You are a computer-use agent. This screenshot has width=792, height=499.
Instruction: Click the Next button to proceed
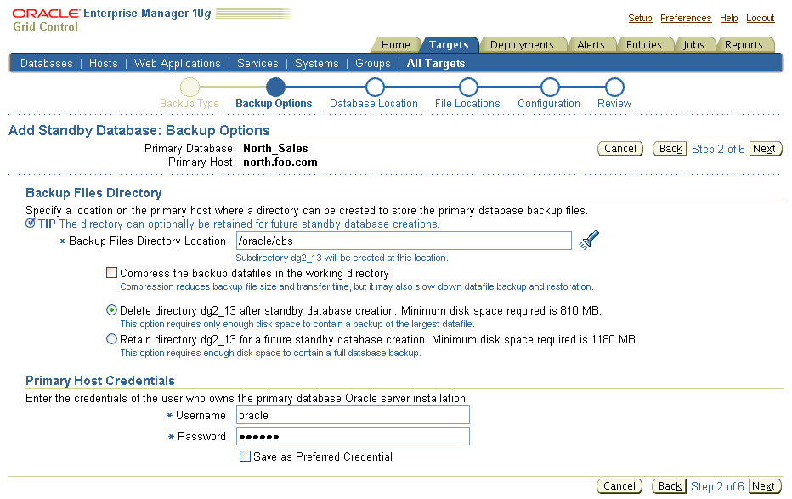point(765,148)
